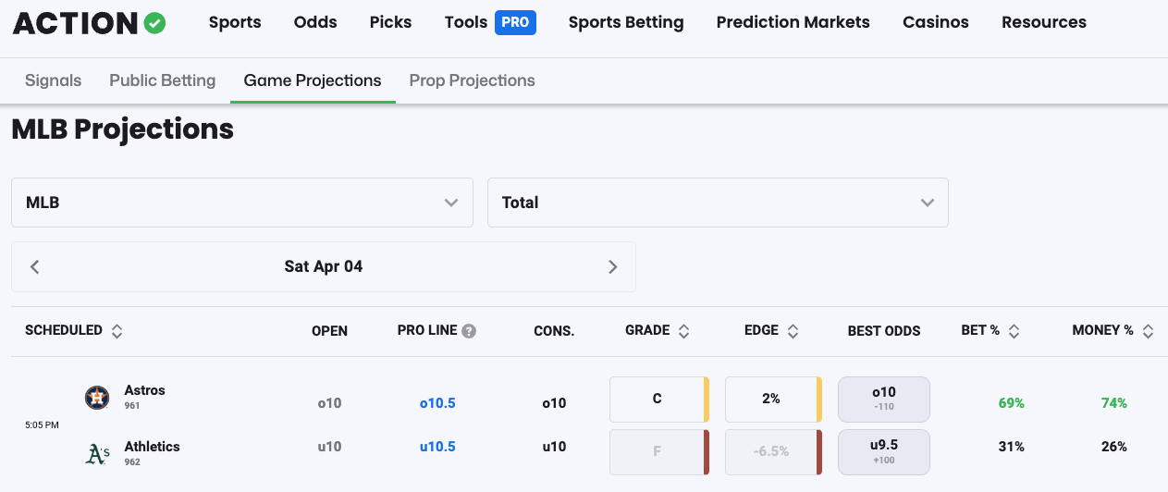
Task: Sort by the Money % column arrows
Action: (1148, 331)
